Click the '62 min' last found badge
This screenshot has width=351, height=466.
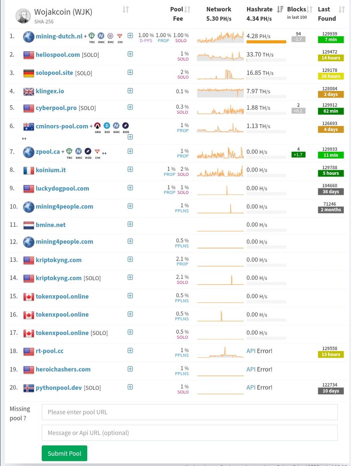pyautogui.click(x=330, y=111)
